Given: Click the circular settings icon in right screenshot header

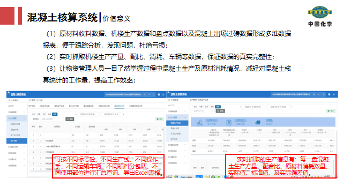Looking at the screenshot, I should [x=323, y=94].
